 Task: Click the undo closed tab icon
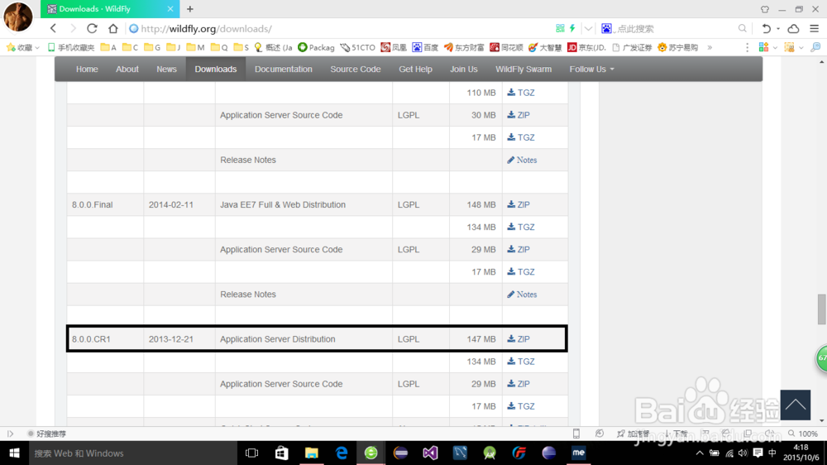tap(767, 28)
